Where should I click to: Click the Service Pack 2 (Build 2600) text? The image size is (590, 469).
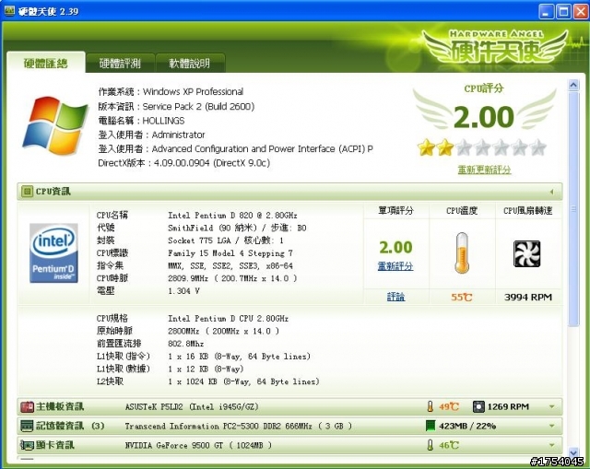pyautogui.click(x=198, y=107)
